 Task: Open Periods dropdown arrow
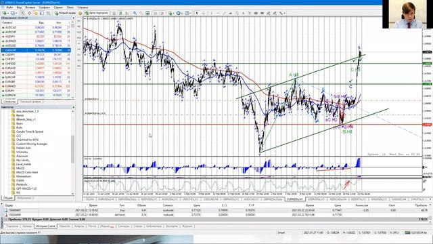pyautogui.click(x=182, y=13)
